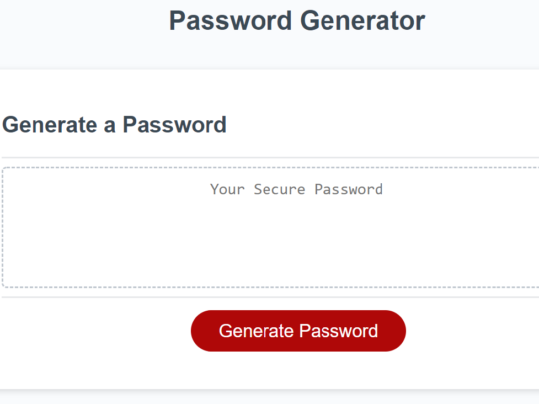The image size is (539, 404).
Task: Click white card space left of Generate button
Action: (94, 331)
